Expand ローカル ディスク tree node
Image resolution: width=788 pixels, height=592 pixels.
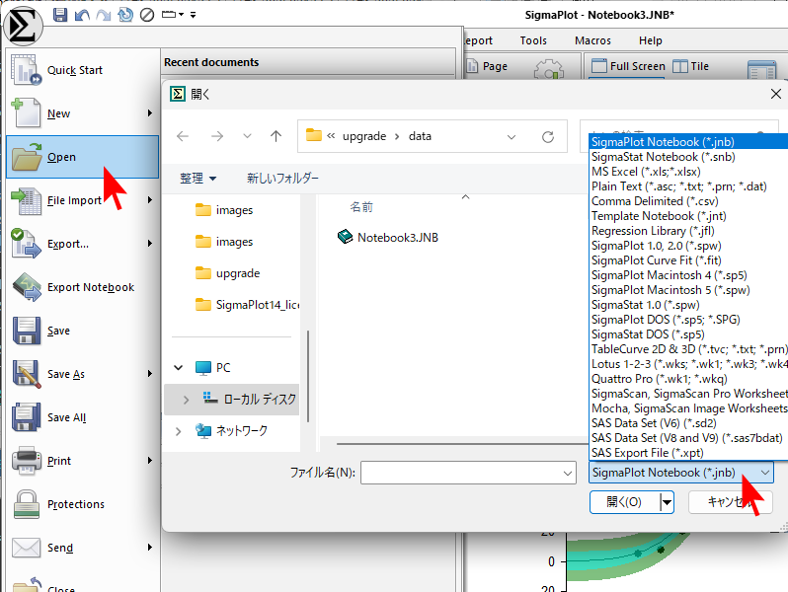tap(187, 399)
